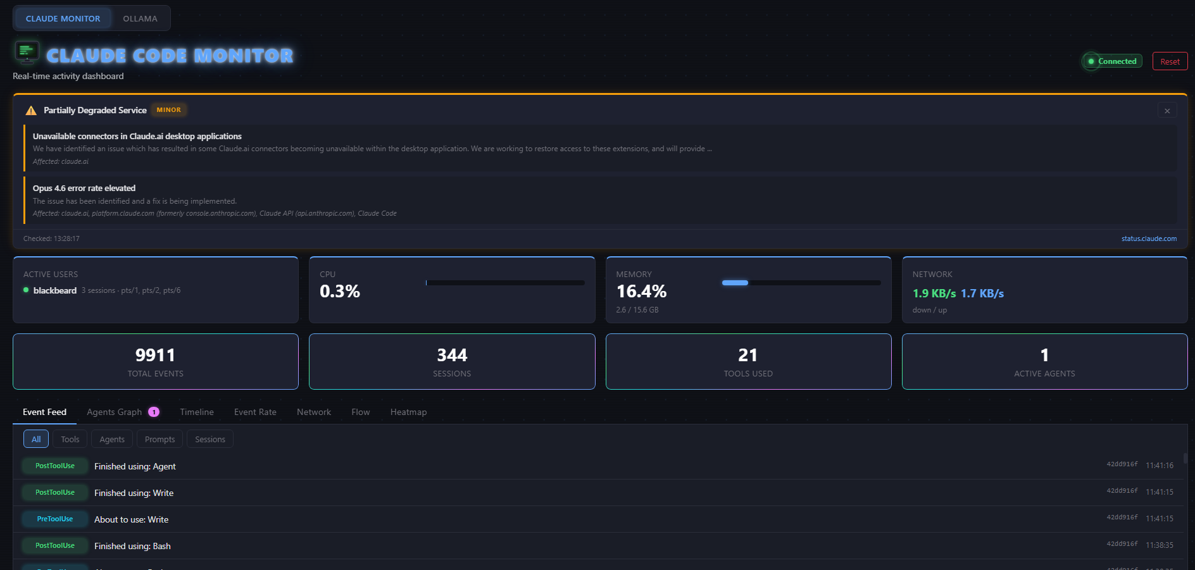Filter the event feed by Sessions
The image size is (1195, 570).
(x=210, y=439)
